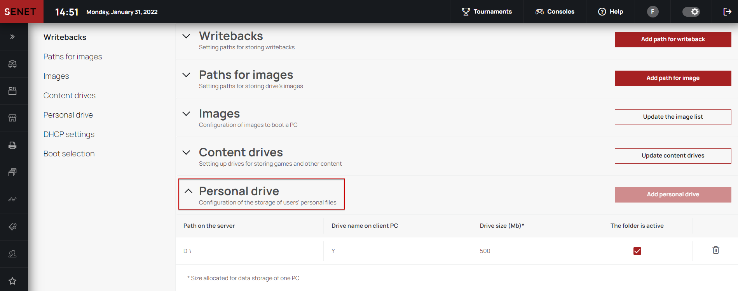Expand the Content drives section chevron
This screenshot has width=738, height=291.
click(x=187, y=152)
